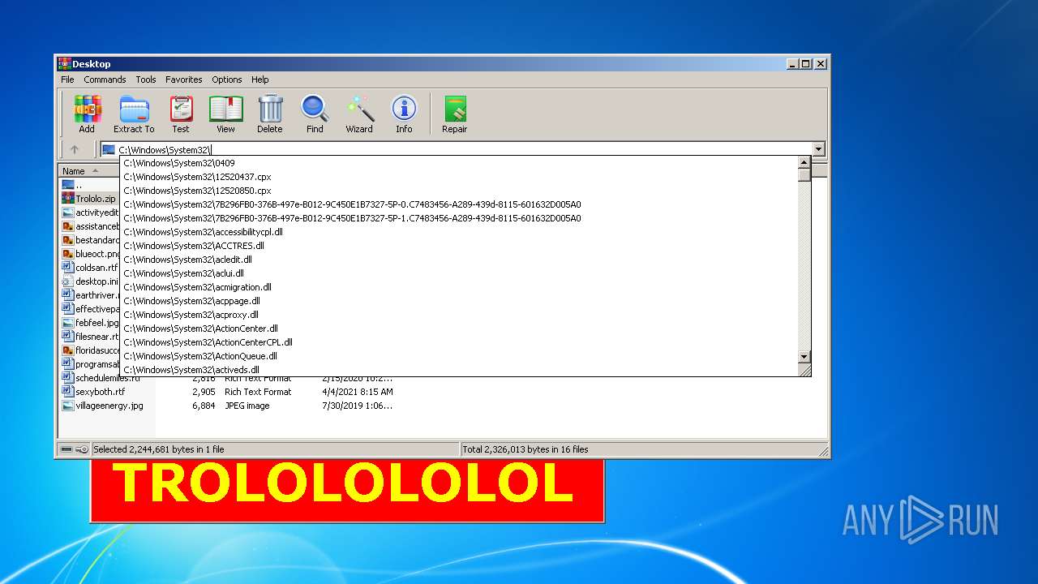Screen dimensions: 1038x584
Task: Select the febfeel.jpg image icon
Action: (68, 323)
